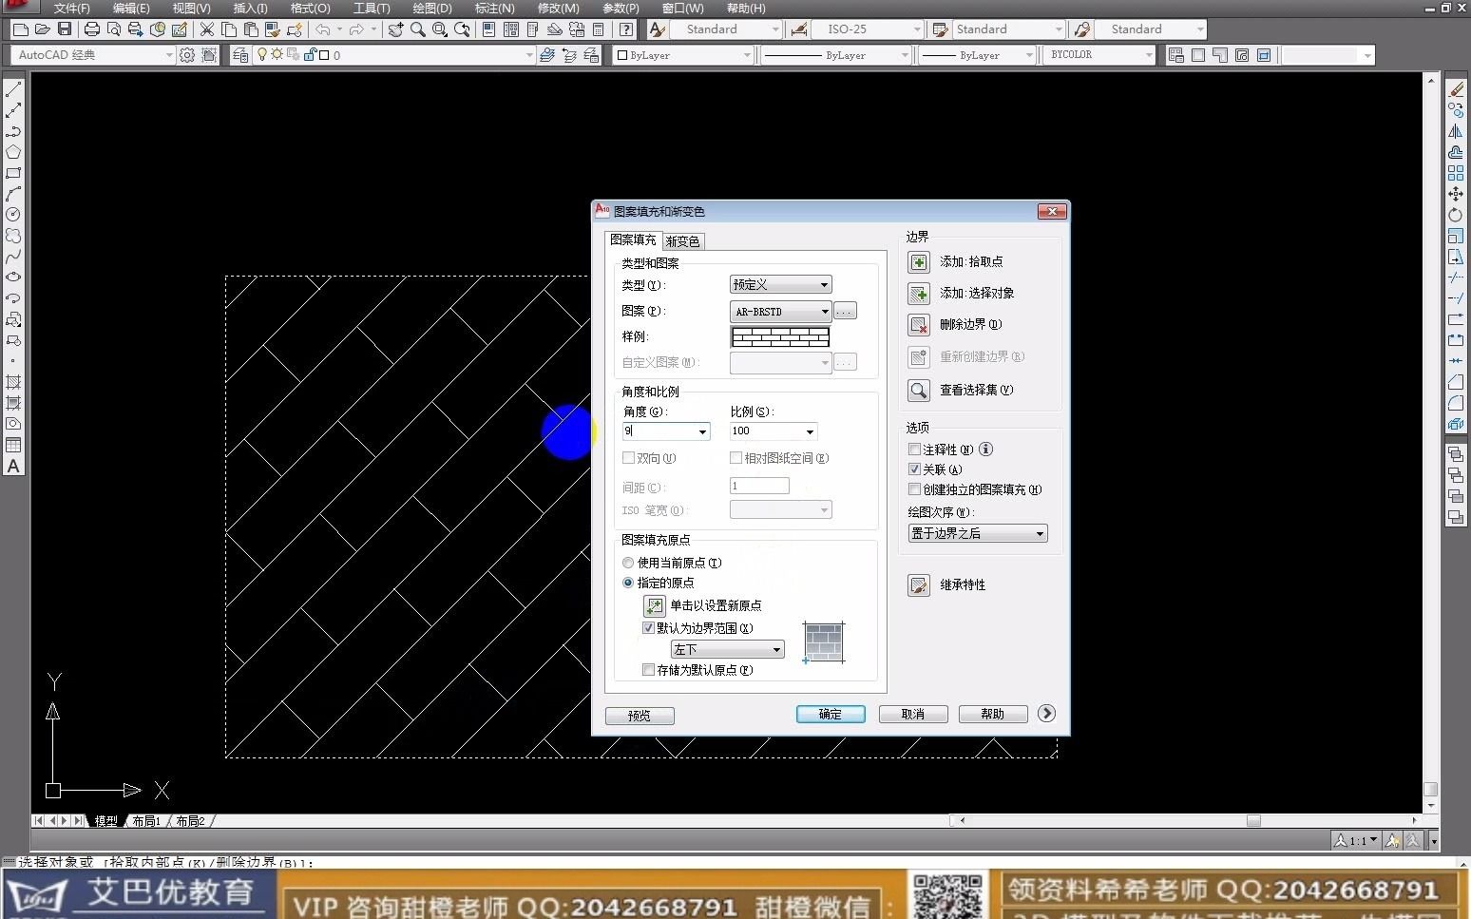
Task: Click the Print icon in toolbar
Action: (x=91, y=29)
